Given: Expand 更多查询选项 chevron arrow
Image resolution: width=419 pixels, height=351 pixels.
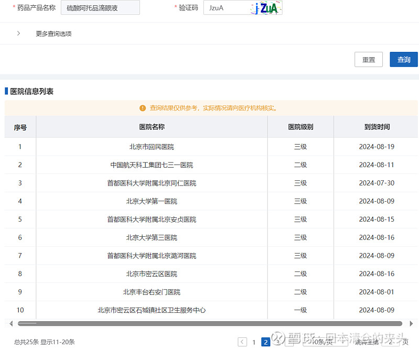Looking at the screenshot, I should tap(19, 34).
